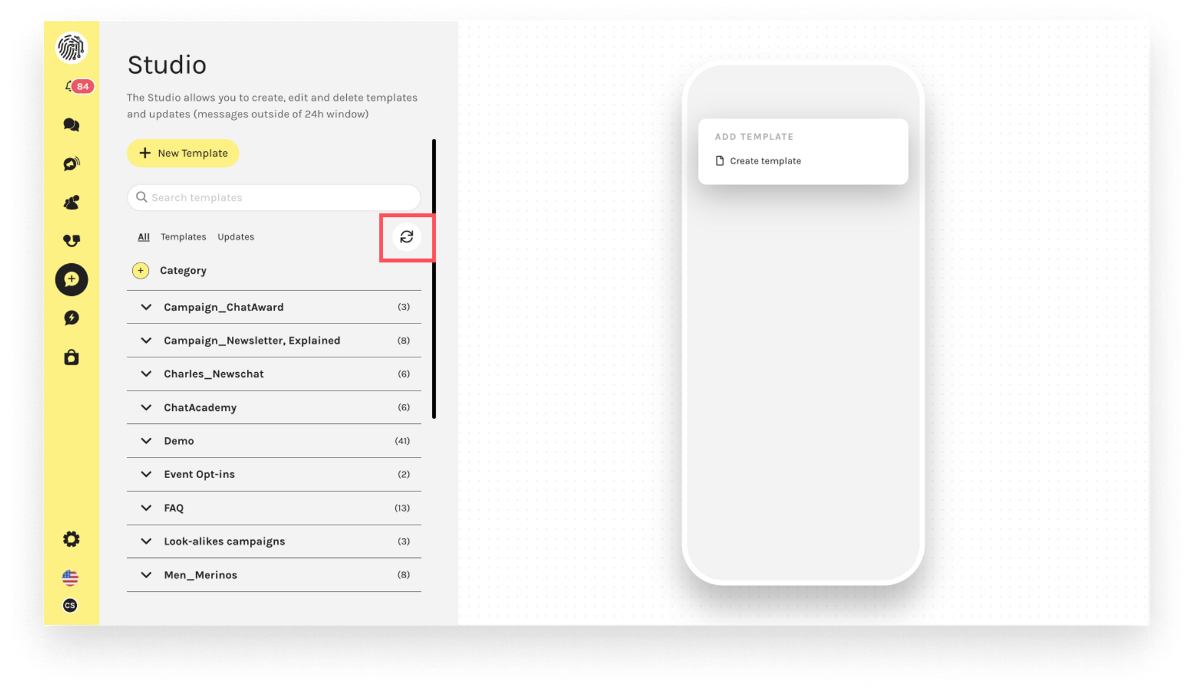This screenshot has height=692, width=1192.
Task: Open the notifications panel icon
Action: (x=72, y=86)
